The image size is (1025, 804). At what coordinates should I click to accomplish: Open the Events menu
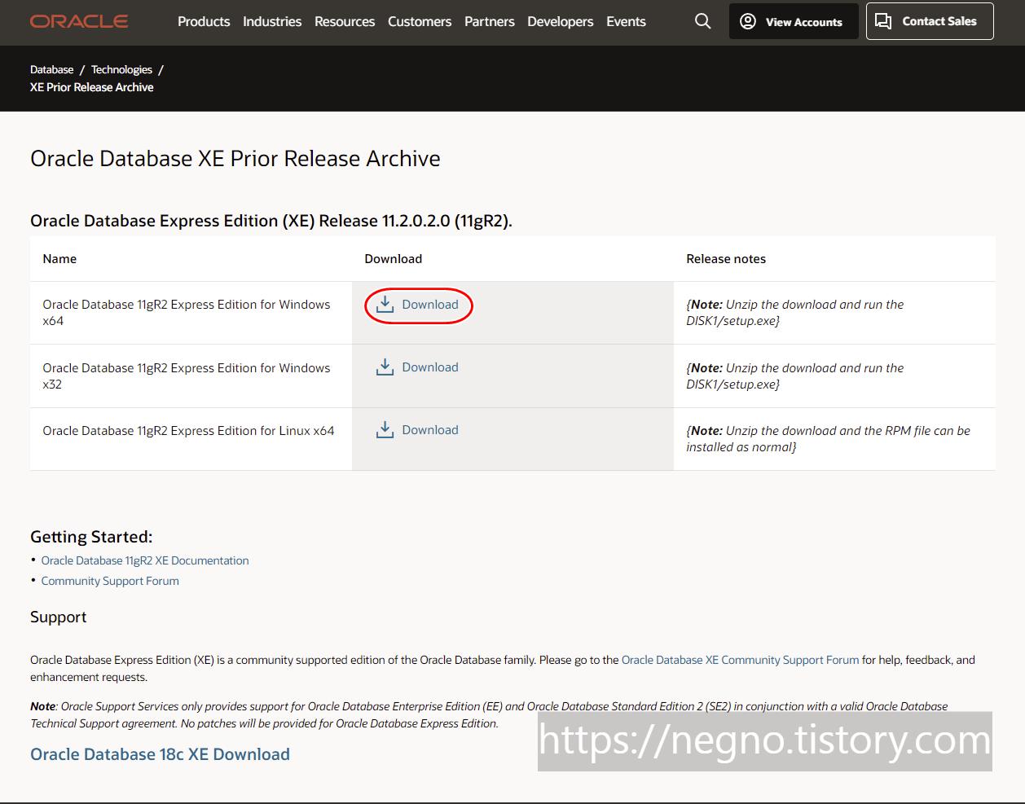[626, 21]
